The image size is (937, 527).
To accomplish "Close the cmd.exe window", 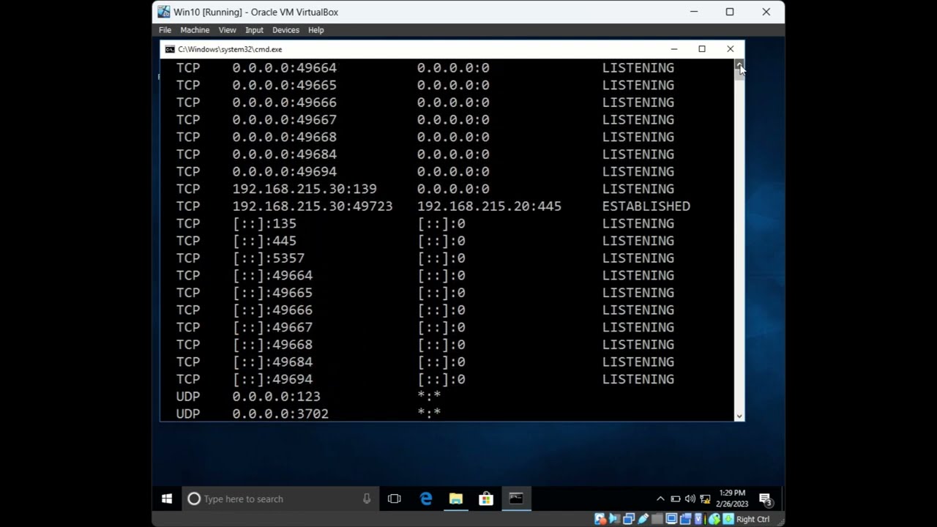I will pyautogui.click(x=730, y=49).
